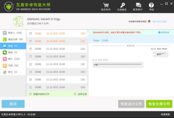Select the 联系人 contacts icon
Image resolution: width=174 pixels, height=118 pixels.
point(5,33)
